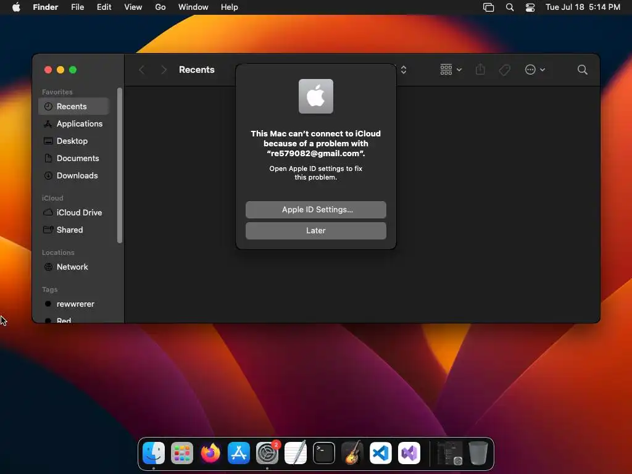This screenshot has height=474, width=632.
Task: Click the iCloud Drive cloud icon
Action: coord(48,212)
